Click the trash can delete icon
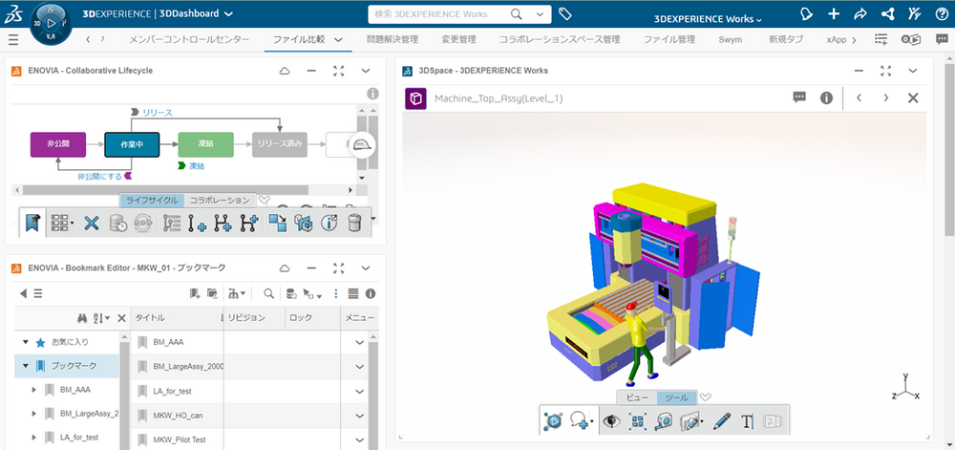 [354, 224]
